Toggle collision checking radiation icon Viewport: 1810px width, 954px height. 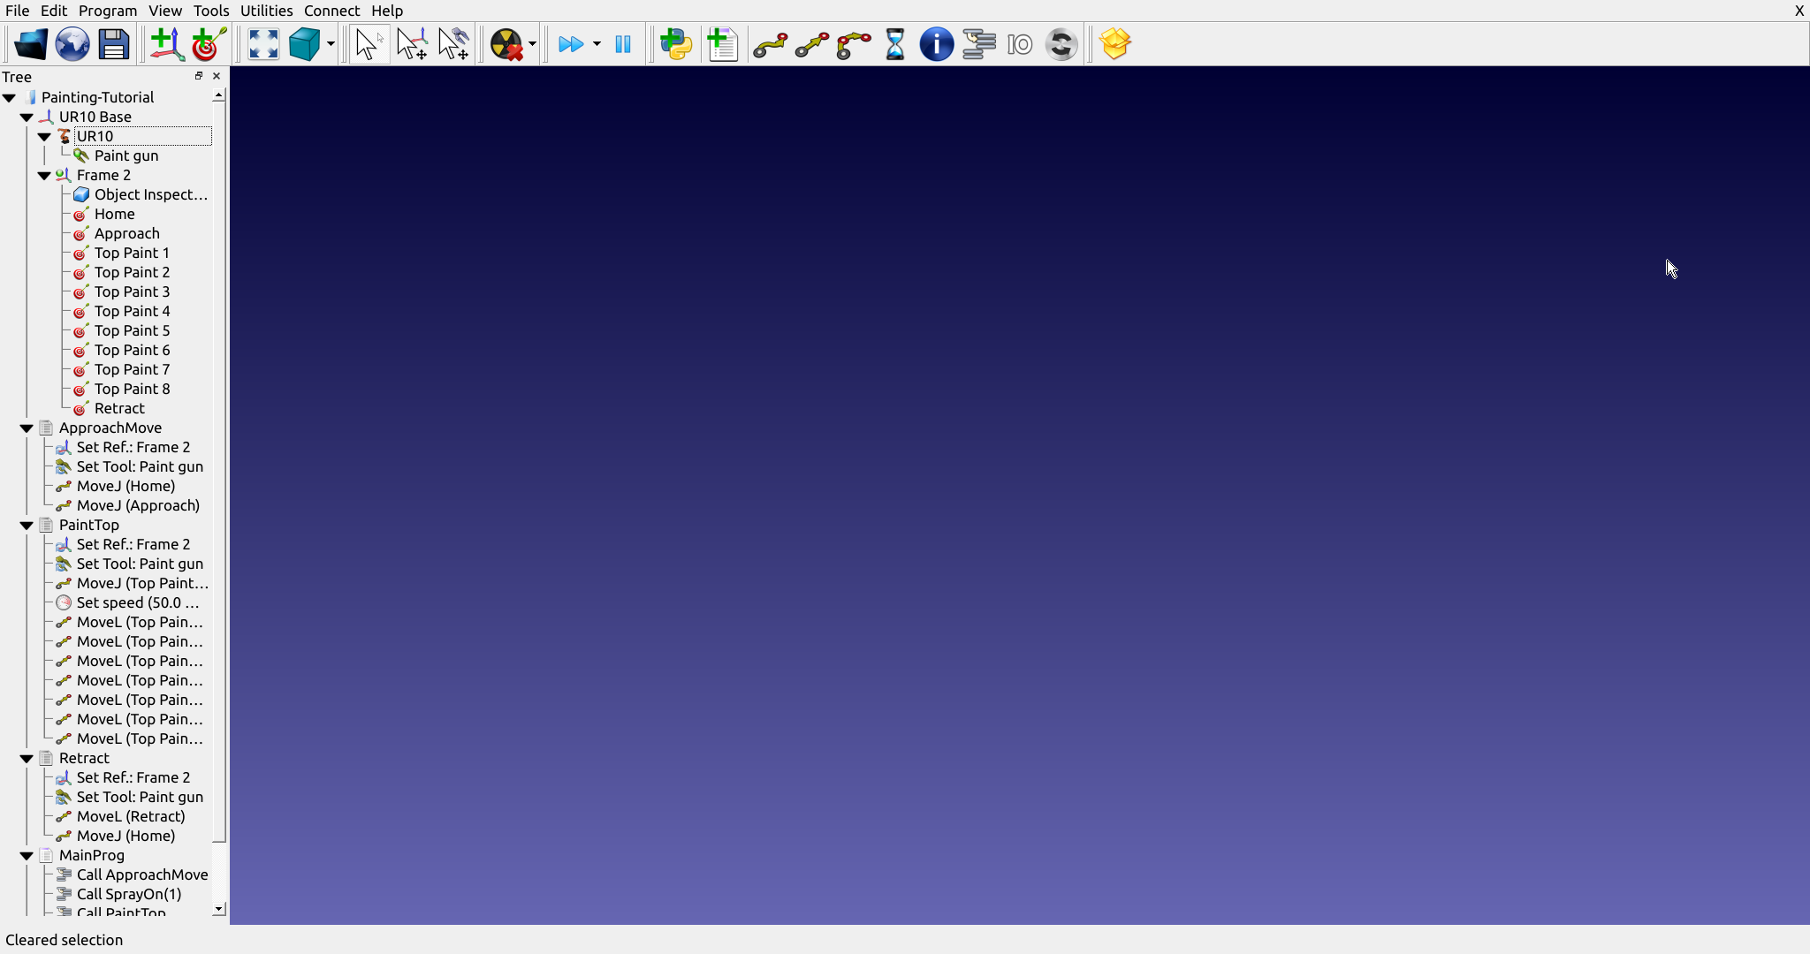[x=506, y=43]
